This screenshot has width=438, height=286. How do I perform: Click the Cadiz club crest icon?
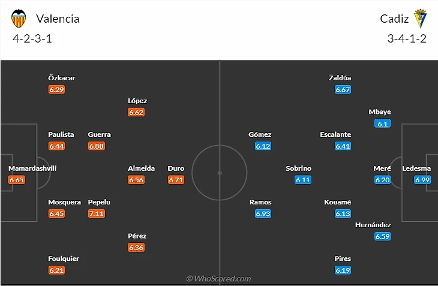point(419,19)
